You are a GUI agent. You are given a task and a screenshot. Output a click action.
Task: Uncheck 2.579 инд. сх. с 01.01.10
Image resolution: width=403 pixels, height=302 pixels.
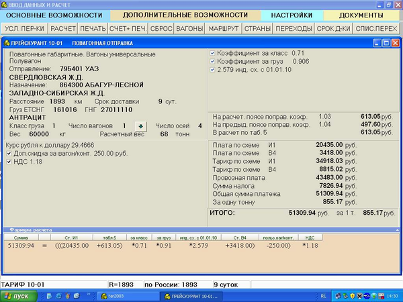(212, 70)
